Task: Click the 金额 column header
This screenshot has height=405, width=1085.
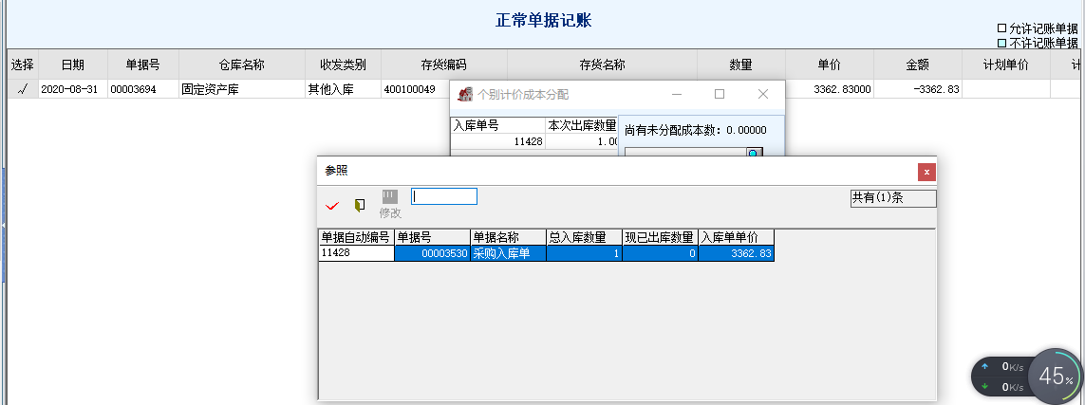Action: click(918, 64)
